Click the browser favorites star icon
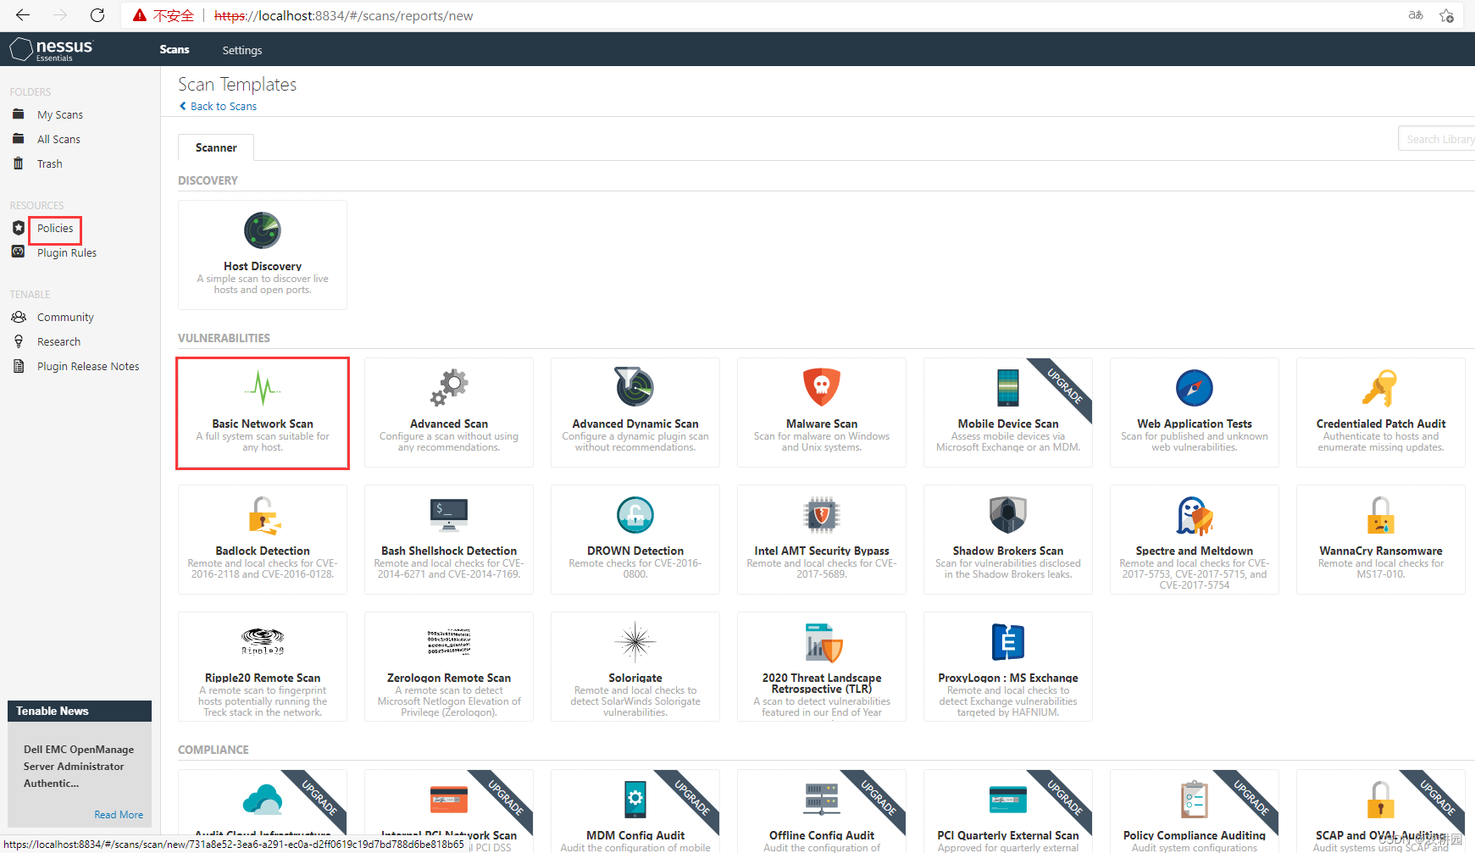Image resolution: width=1475 pixels, height=853 pixels. (x=1447, y=15)
